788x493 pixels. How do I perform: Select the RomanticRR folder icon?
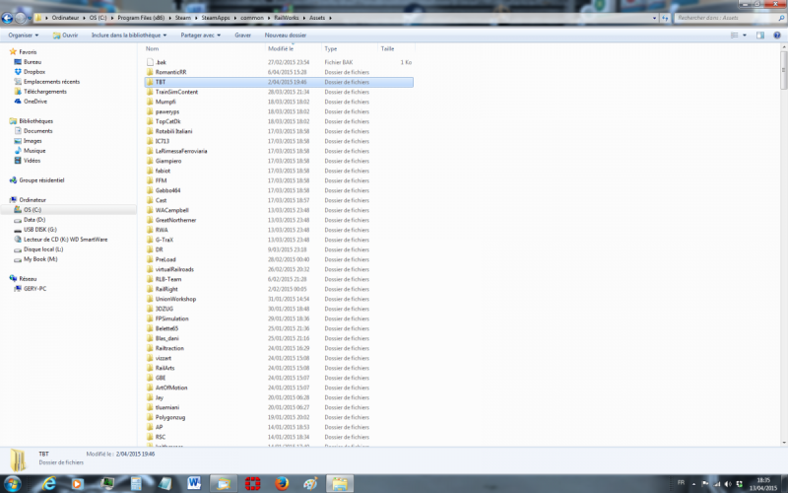point(150,72)
